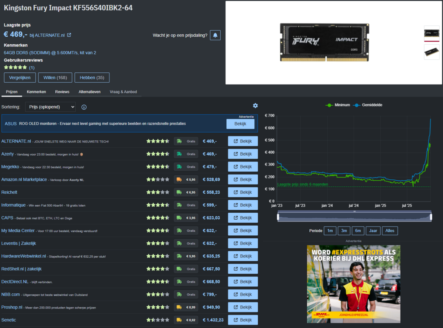The height and width of the screenshot is (328, 443).
Task: Open the Reviews tab
Action: pyautogui.click(x=62, y=92)
